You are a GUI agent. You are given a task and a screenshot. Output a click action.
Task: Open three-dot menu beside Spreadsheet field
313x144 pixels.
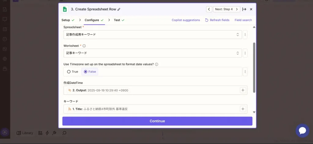pos(245,35)
